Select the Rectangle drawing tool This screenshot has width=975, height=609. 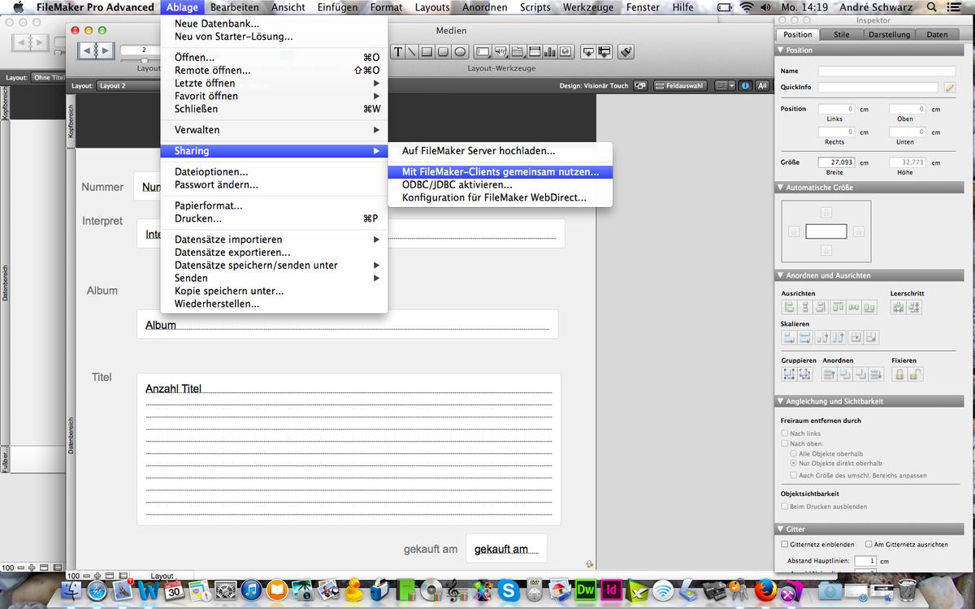(426, 52)
